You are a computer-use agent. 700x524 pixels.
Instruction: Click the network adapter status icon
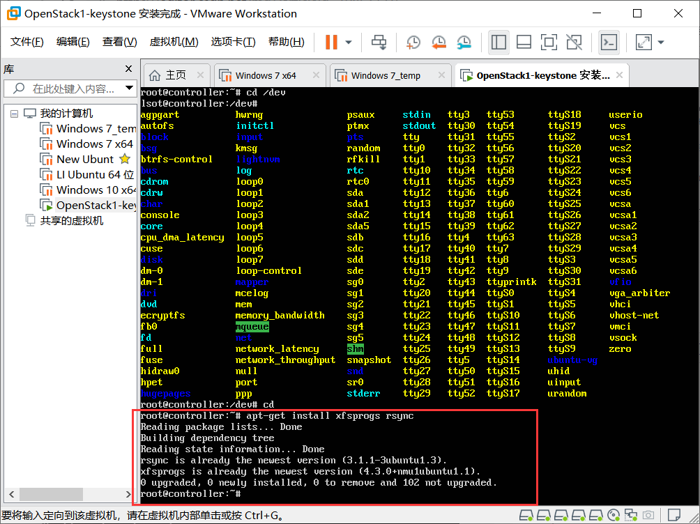click(x=631, y=516)
